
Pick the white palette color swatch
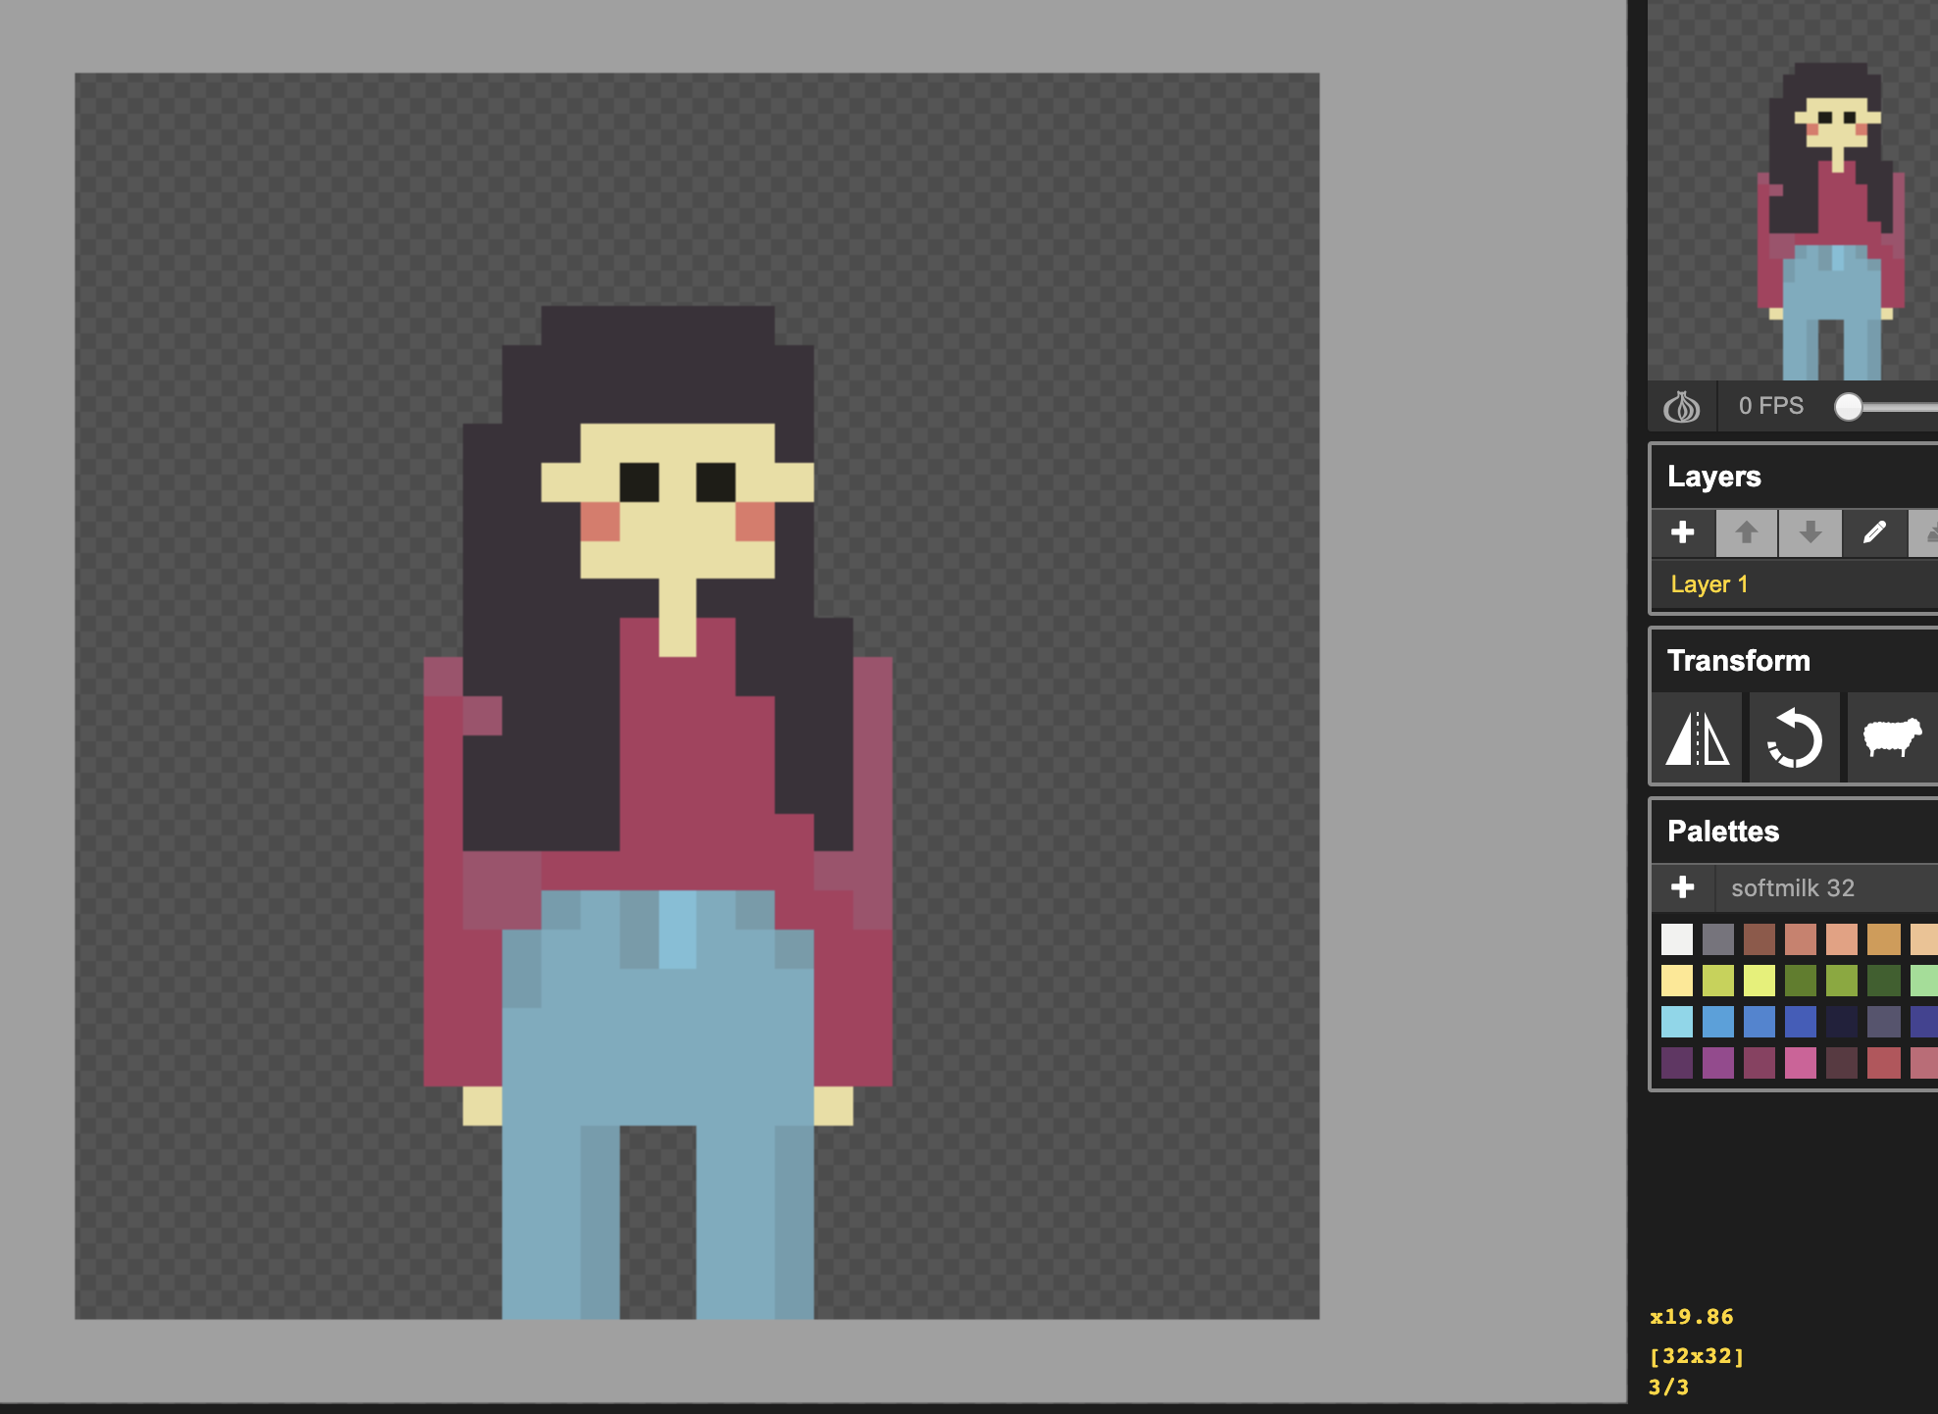(1677, 939)
